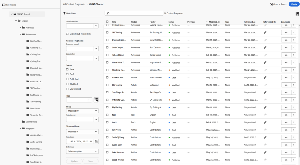The width and height of the screenshot is (300, 165).
Task: Collapse the Adventures folder in the tree
Action: coord(20,34)
